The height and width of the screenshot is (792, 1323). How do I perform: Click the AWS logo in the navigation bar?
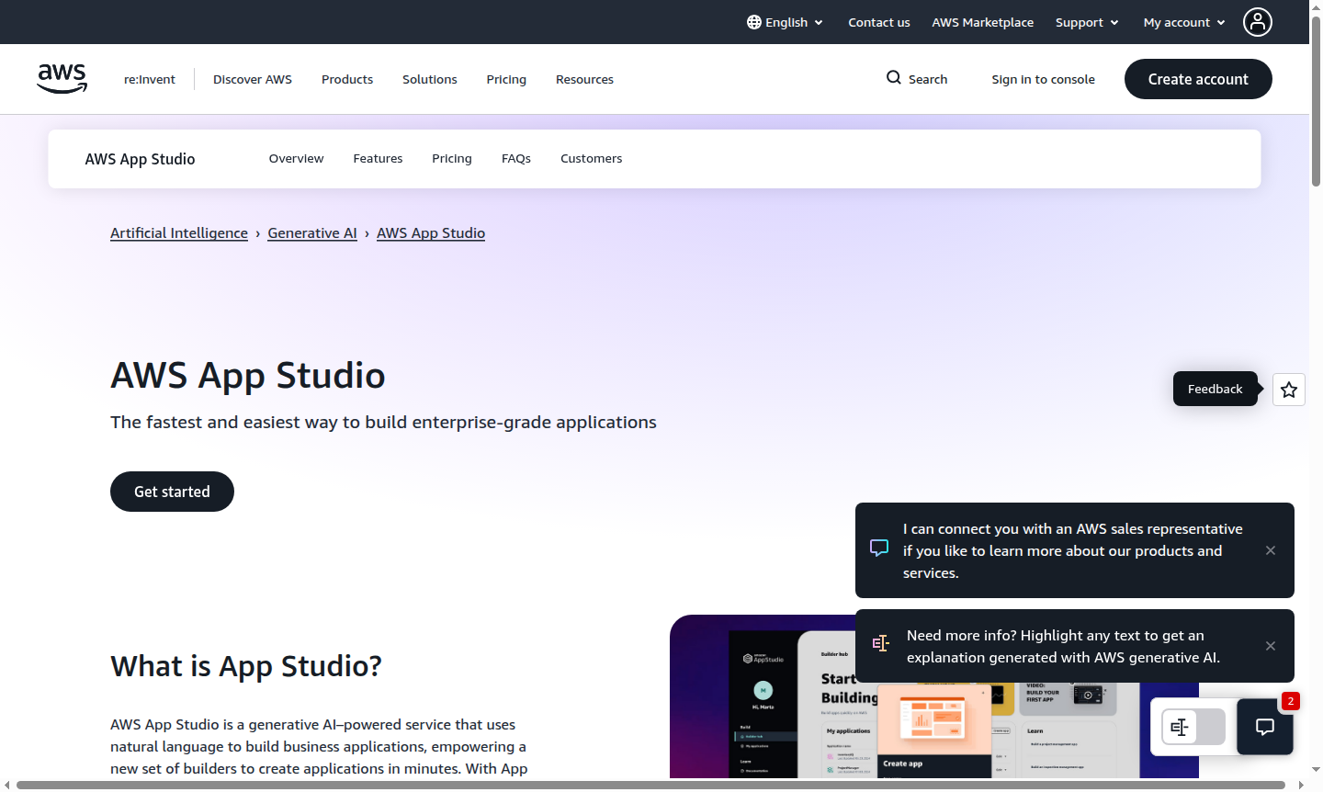pos(62,79)
